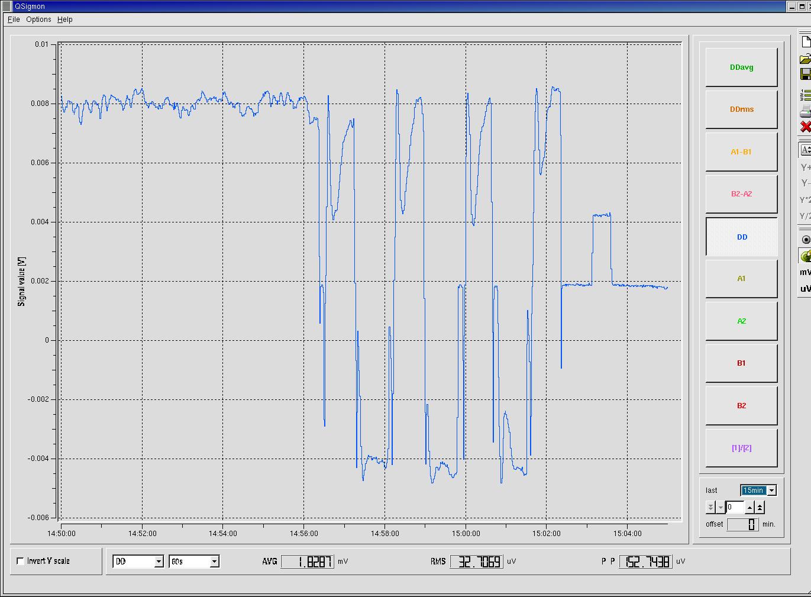811x597 pixels.
Task: Open the File menu
Action: coord(14,20)
